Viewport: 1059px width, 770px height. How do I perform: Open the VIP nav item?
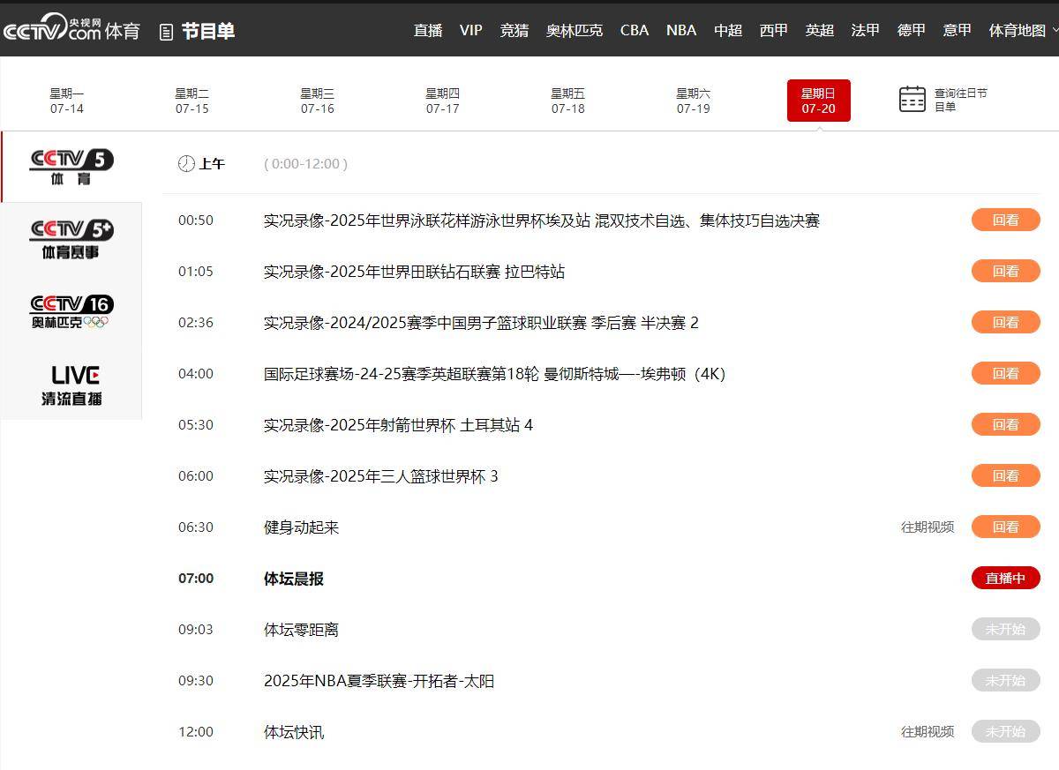coord(471,30)
